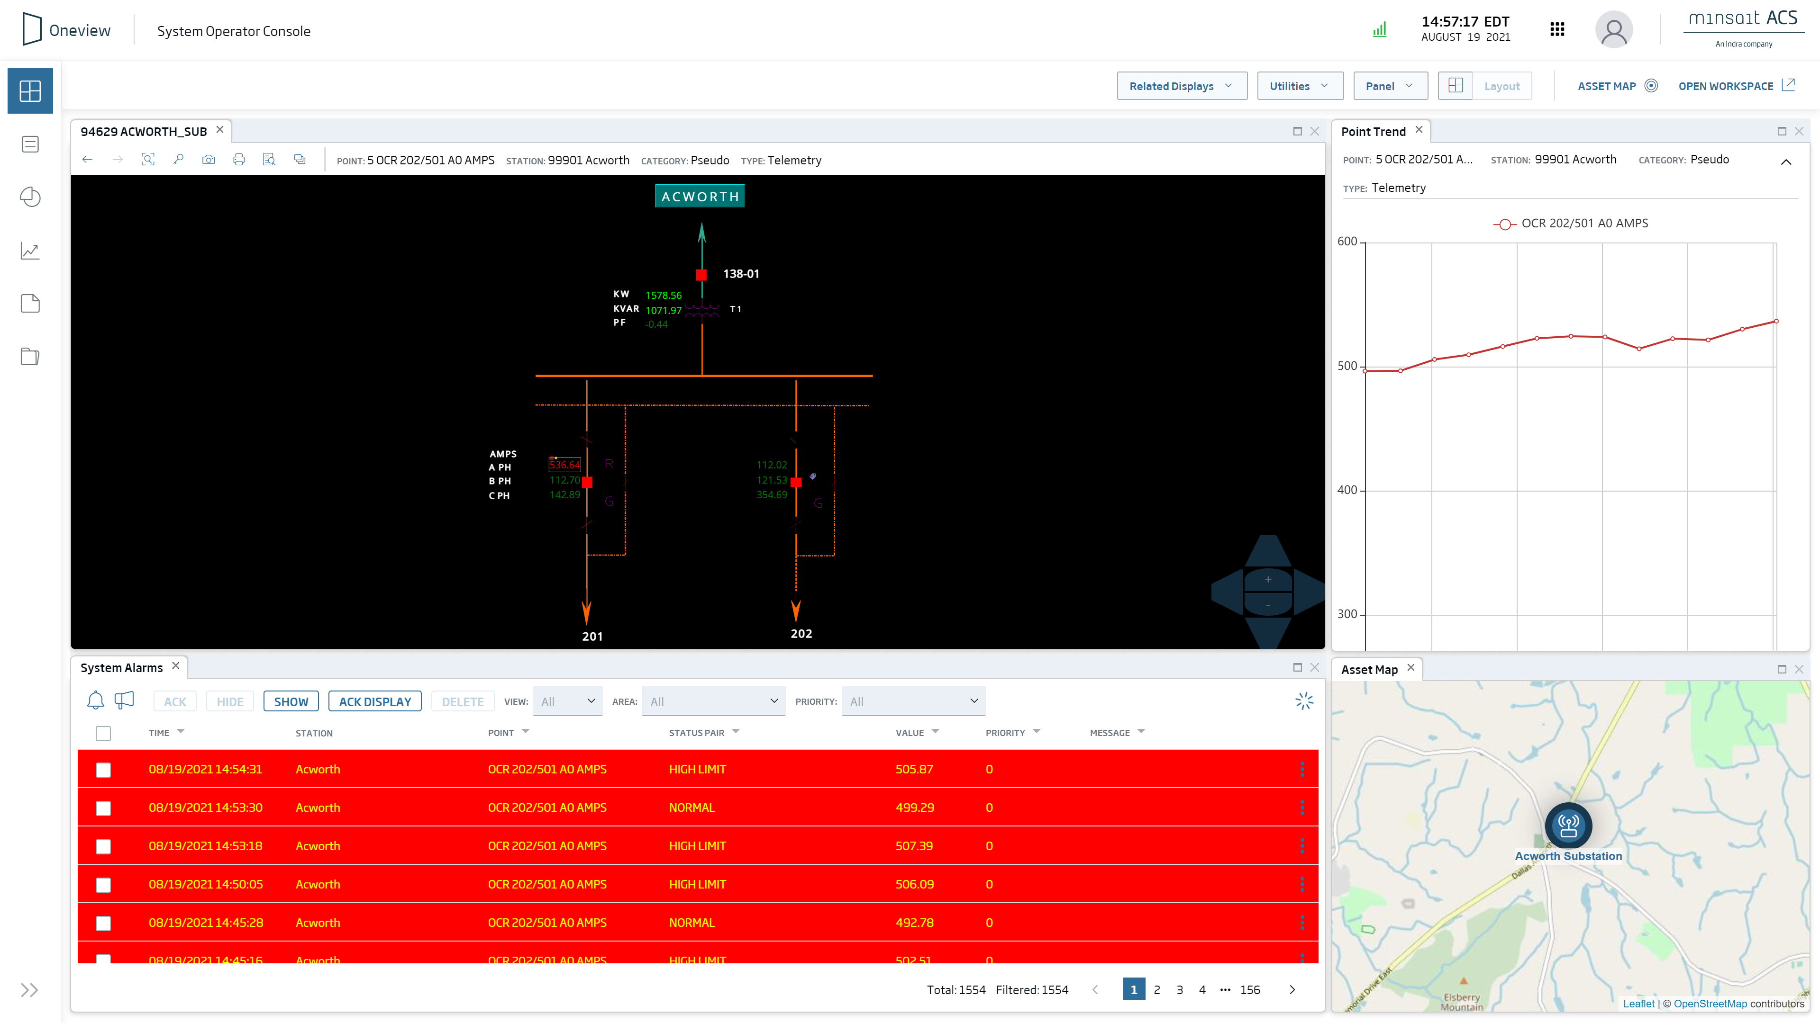Click the ACK DISPLAY button
The width and height of the screenshot is (1820, 1023).
(374, 701)
